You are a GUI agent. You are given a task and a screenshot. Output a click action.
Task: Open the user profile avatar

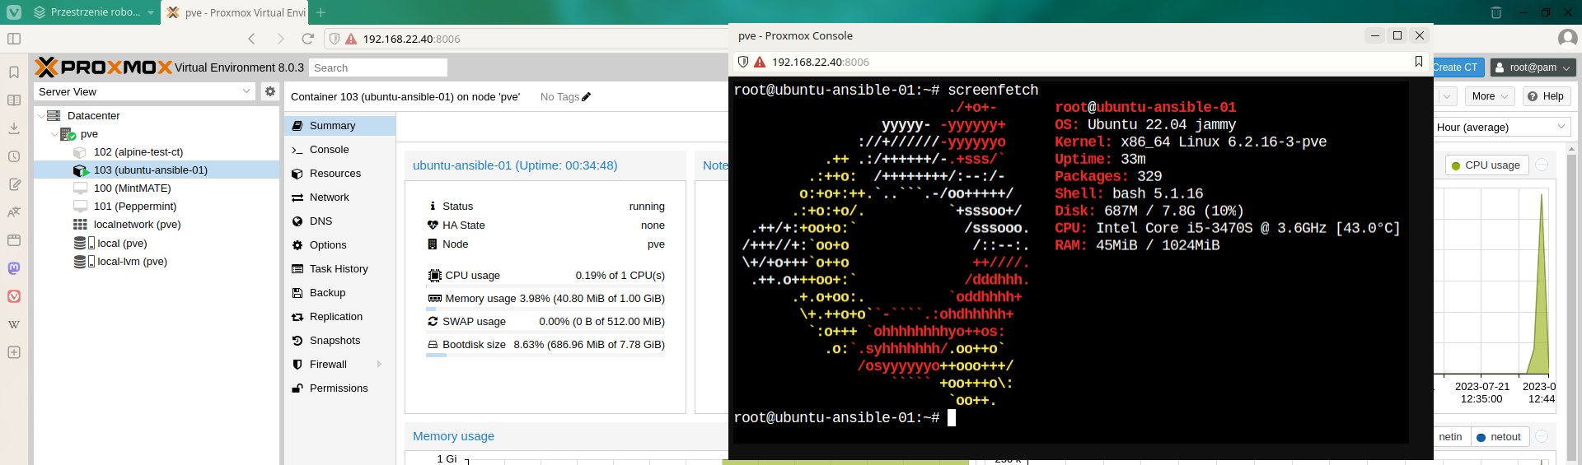(x=1568, y=38)
